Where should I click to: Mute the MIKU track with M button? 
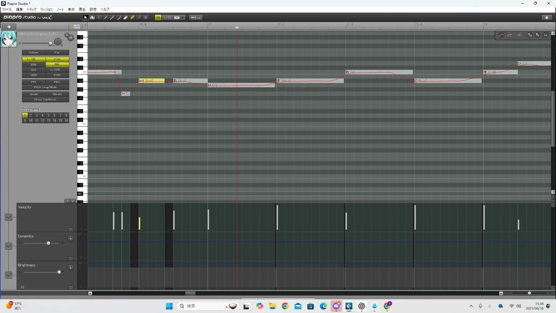click(x=71, y=38)
